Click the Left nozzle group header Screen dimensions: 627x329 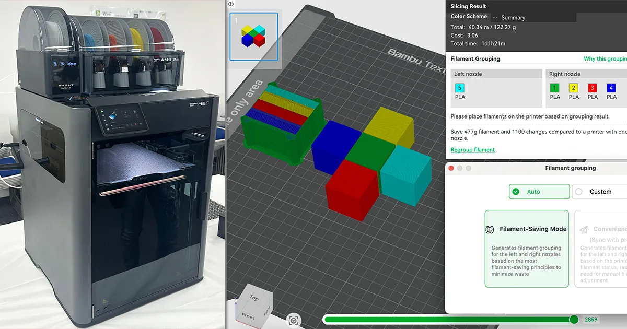(495, 74)
